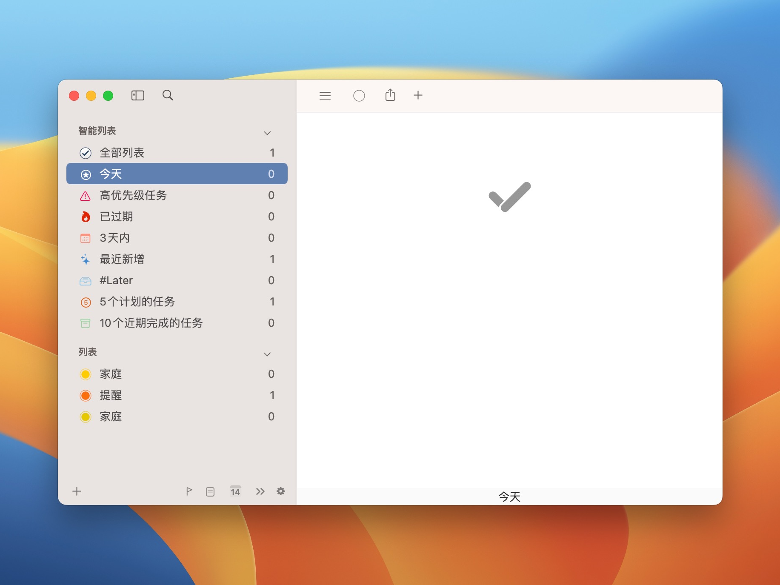Viewport: 780px width, 585px height.
Task: Open 5个计划的任务 smart list
Action: (177, 302)
